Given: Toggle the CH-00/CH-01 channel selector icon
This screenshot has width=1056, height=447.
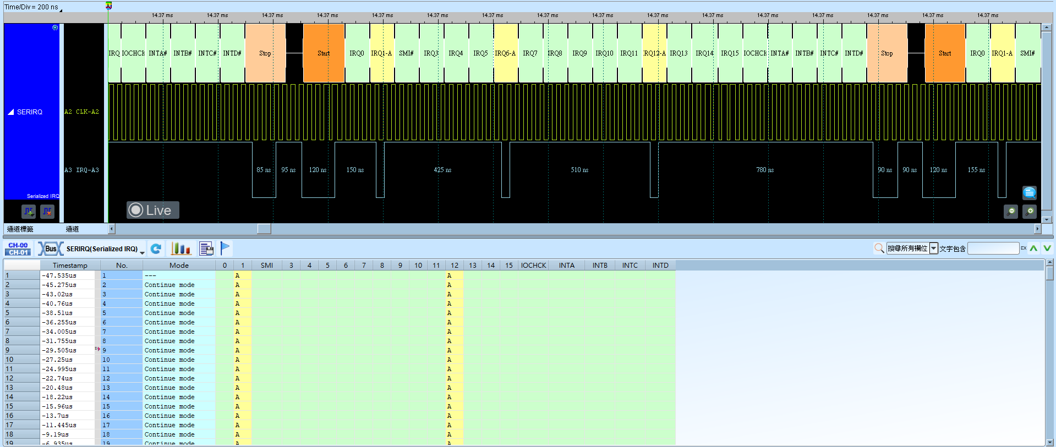Looking at the screenshot, I should tap(18, 249).
